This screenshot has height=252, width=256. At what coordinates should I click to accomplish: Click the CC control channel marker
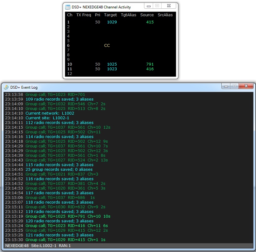click(x=107, y=46)
